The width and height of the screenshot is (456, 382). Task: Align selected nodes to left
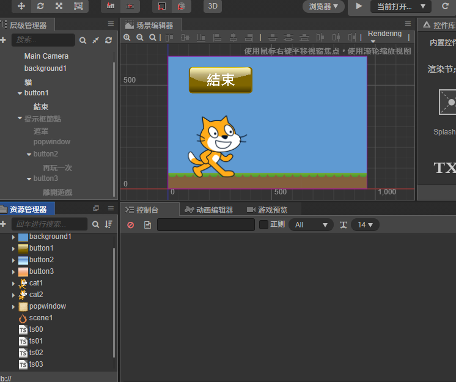217,37
